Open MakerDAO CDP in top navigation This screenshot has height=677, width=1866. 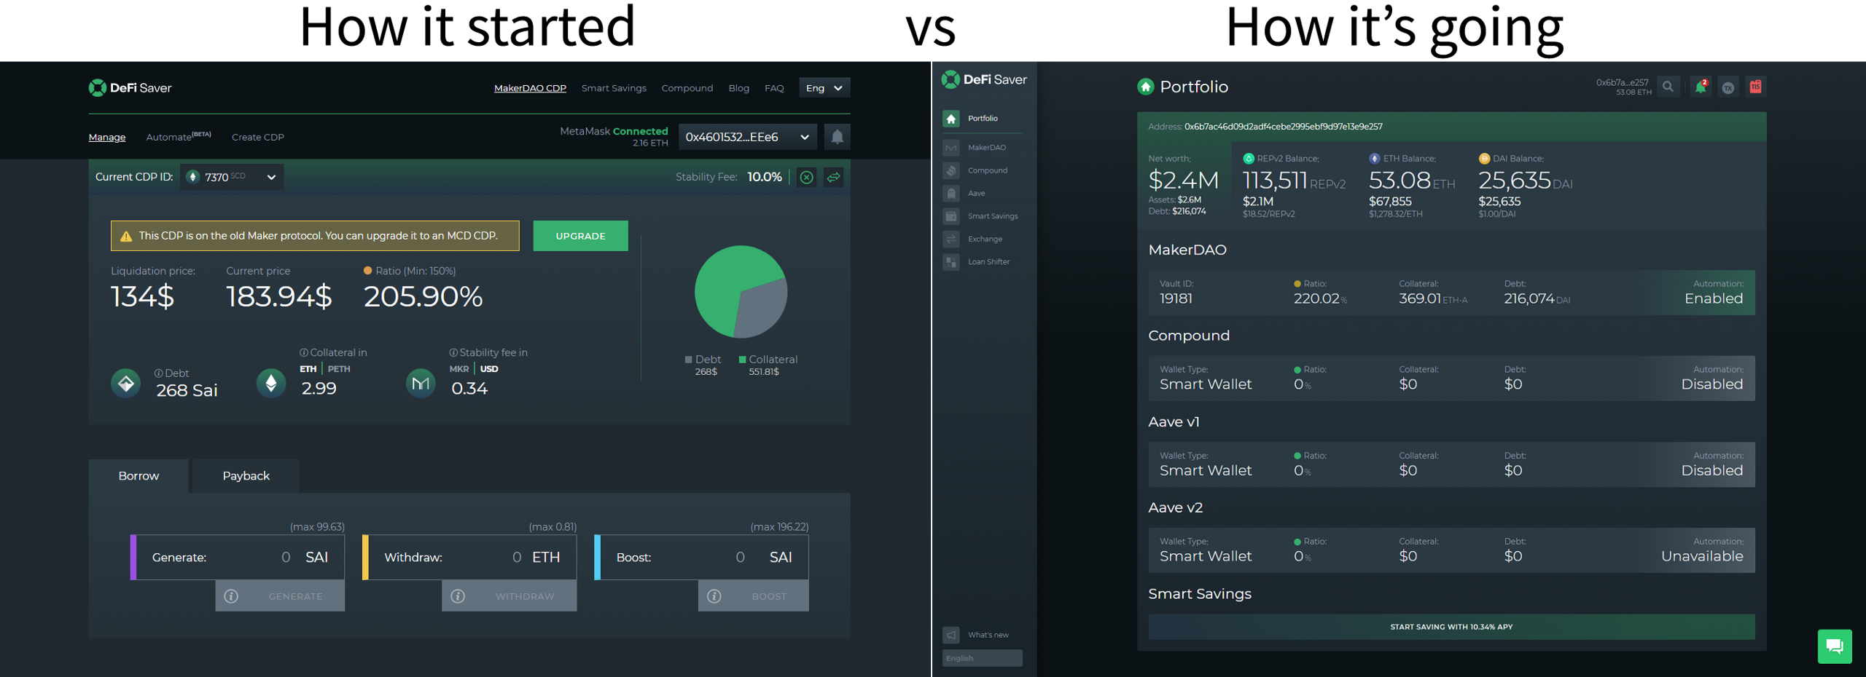tap(530, 88)
